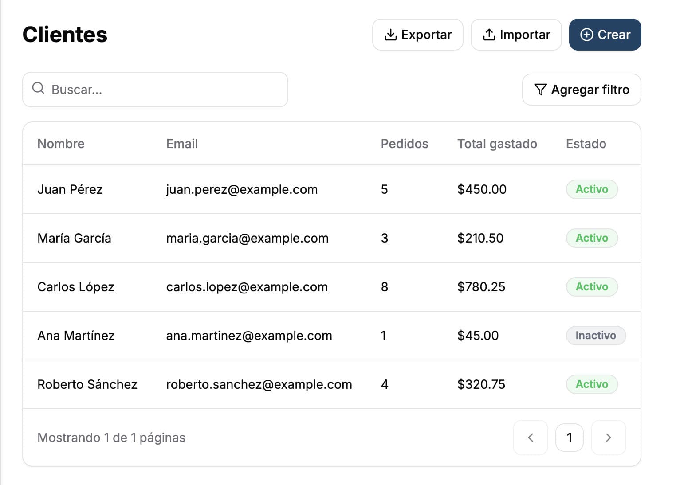Select the María García row name
This screenshot has width=676, height=485.
click(74, 238)
